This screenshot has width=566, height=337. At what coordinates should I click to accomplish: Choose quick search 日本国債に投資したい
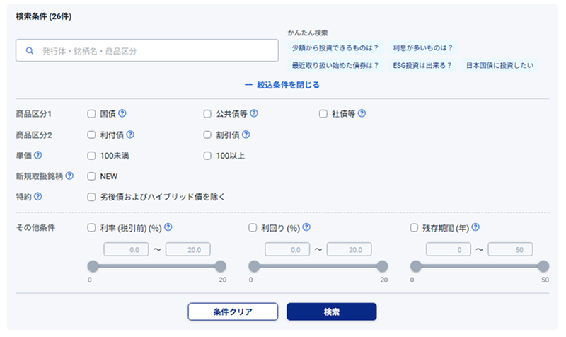click(499, 65)
